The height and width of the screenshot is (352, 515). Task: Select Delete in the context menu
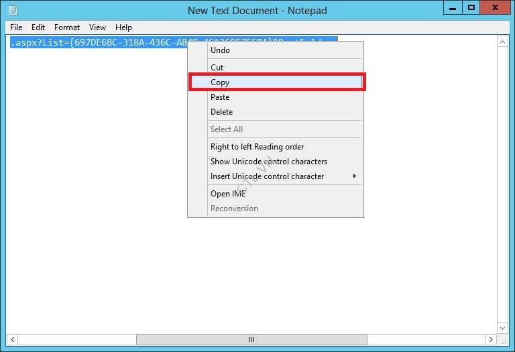pos(221,112)
